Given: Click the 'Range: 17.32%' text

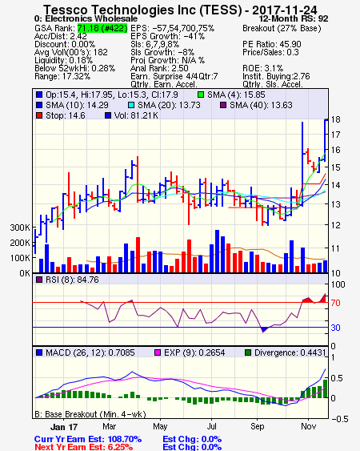Looking at the screenshot, I should pyautogui.click(x=62, y=76).
